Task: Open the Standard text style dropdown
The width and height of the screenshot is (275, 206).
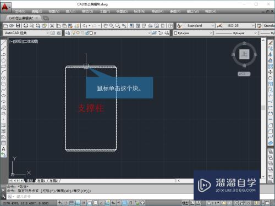Action: 213,26
